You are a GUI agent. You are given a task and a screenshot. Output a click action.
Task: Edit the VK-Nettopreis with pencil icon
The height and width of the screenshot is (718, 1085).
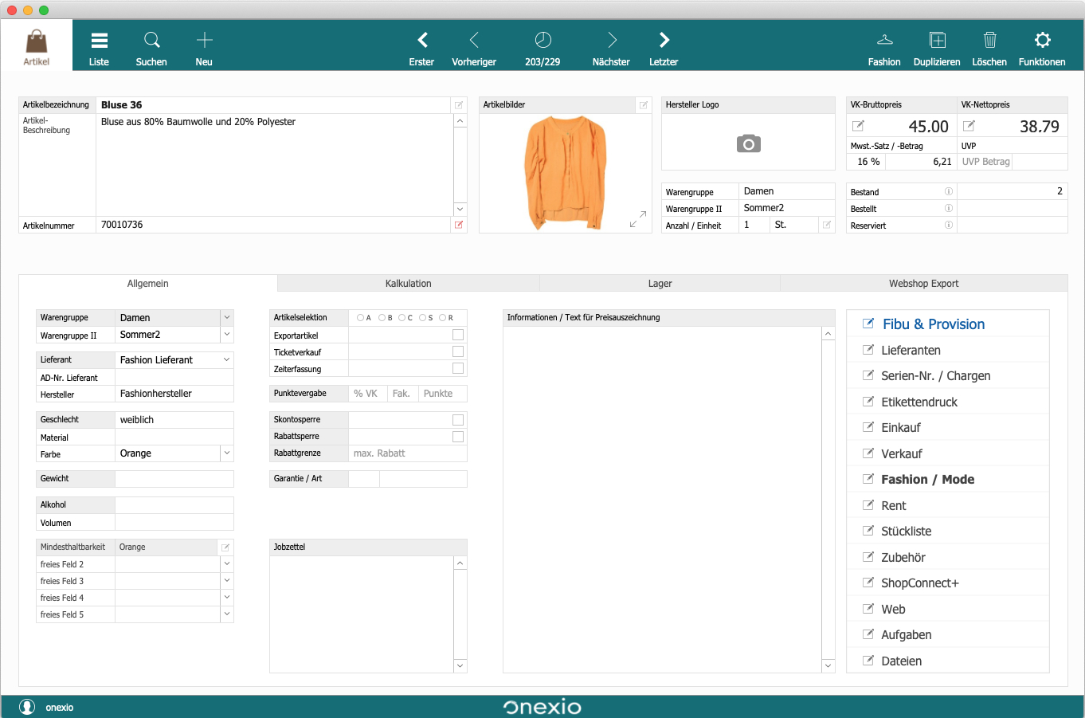coord(969,126)
